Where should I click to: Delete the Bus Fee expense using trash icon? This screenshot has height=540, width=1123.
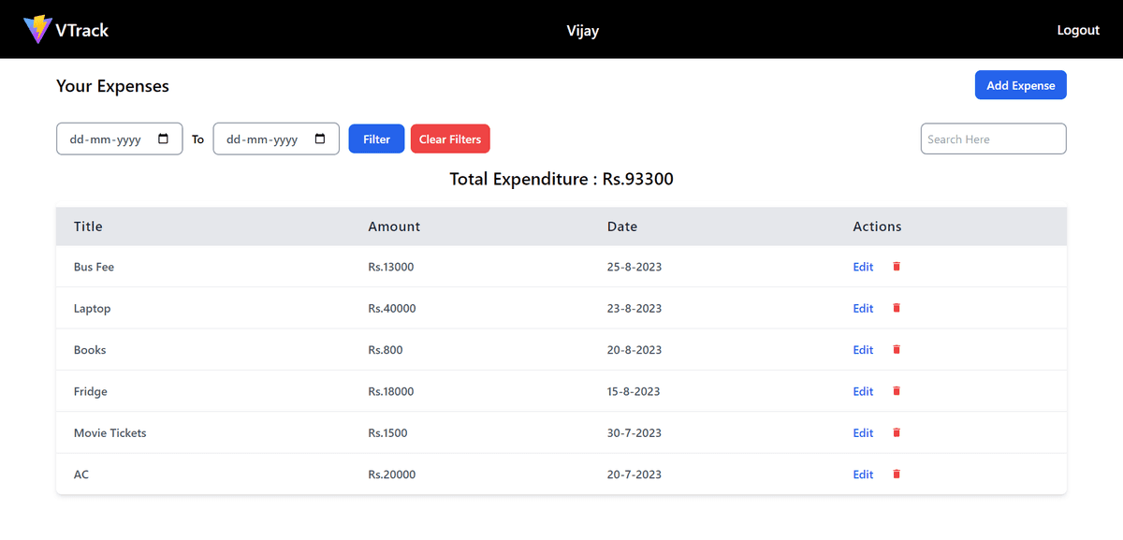click(x=896, y=266)
